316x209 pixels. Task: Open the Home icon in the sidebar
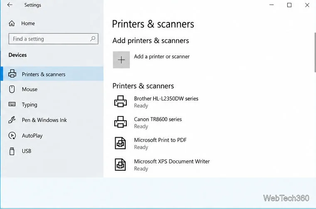click(12, 23)
